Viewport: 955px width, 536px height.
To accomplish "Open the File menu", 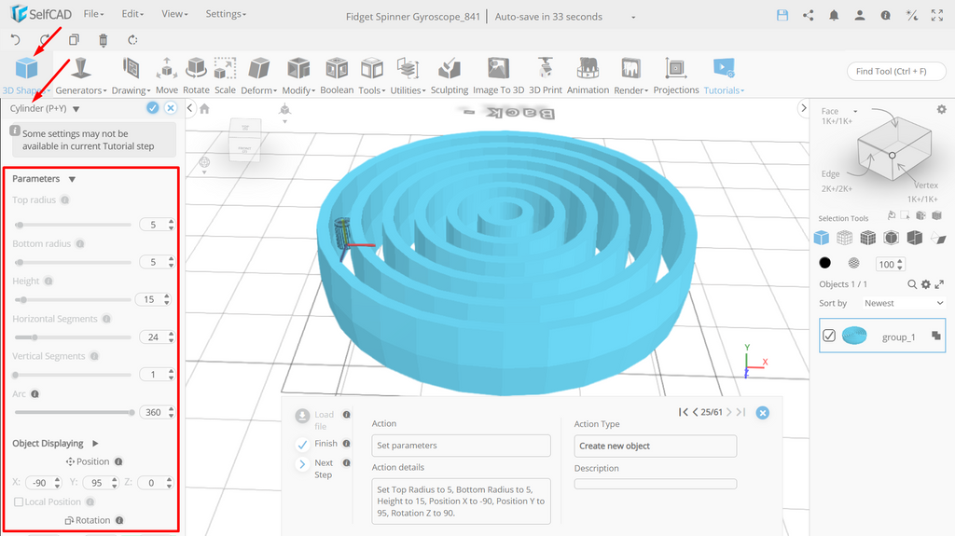I will pyautogui.click(x=94, y=14).
